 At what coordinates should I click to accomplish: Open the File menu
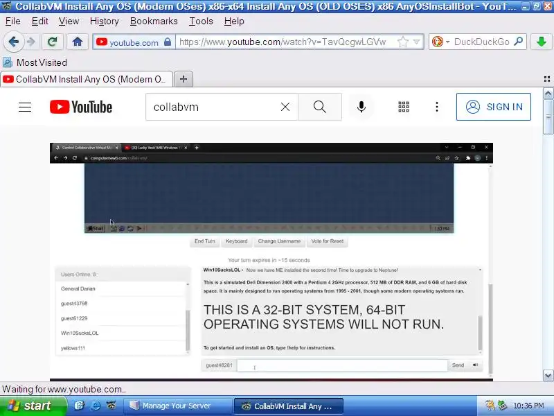(x=12, y=21)
